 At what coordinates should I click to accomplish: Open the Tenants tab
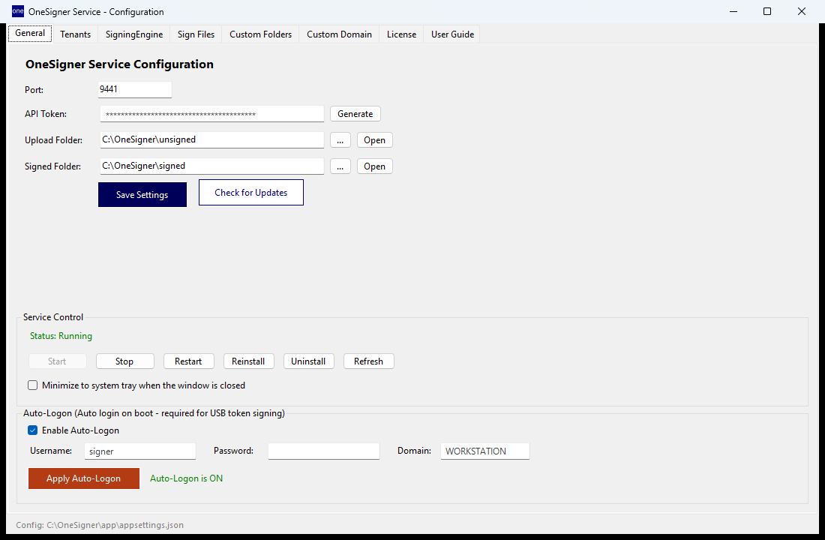click(x=75, y=34)
